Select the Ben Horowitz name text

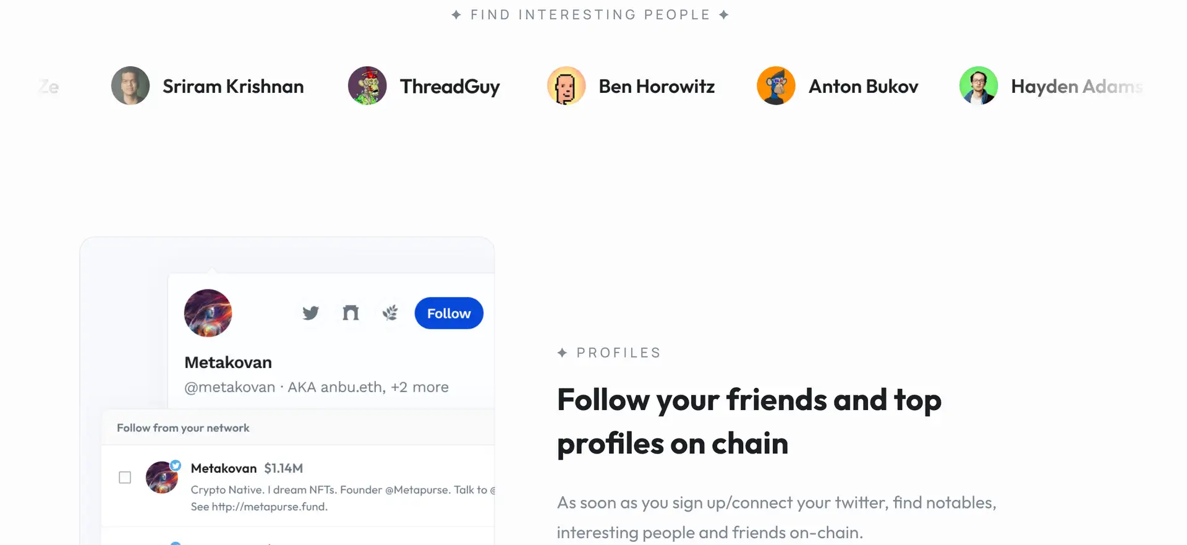click(657, 87)
